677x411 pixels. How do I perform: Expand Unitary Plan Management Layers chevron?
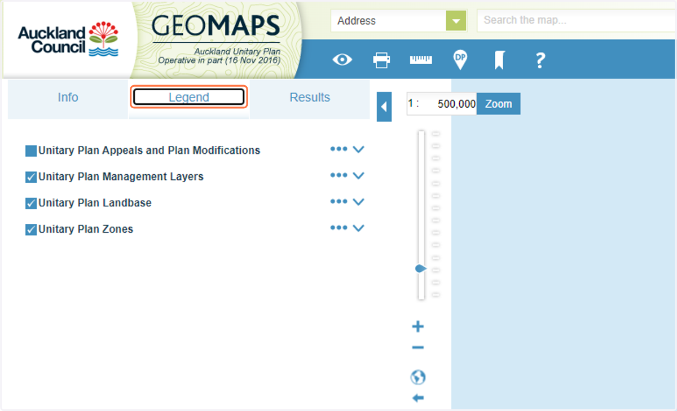point(358,175)
